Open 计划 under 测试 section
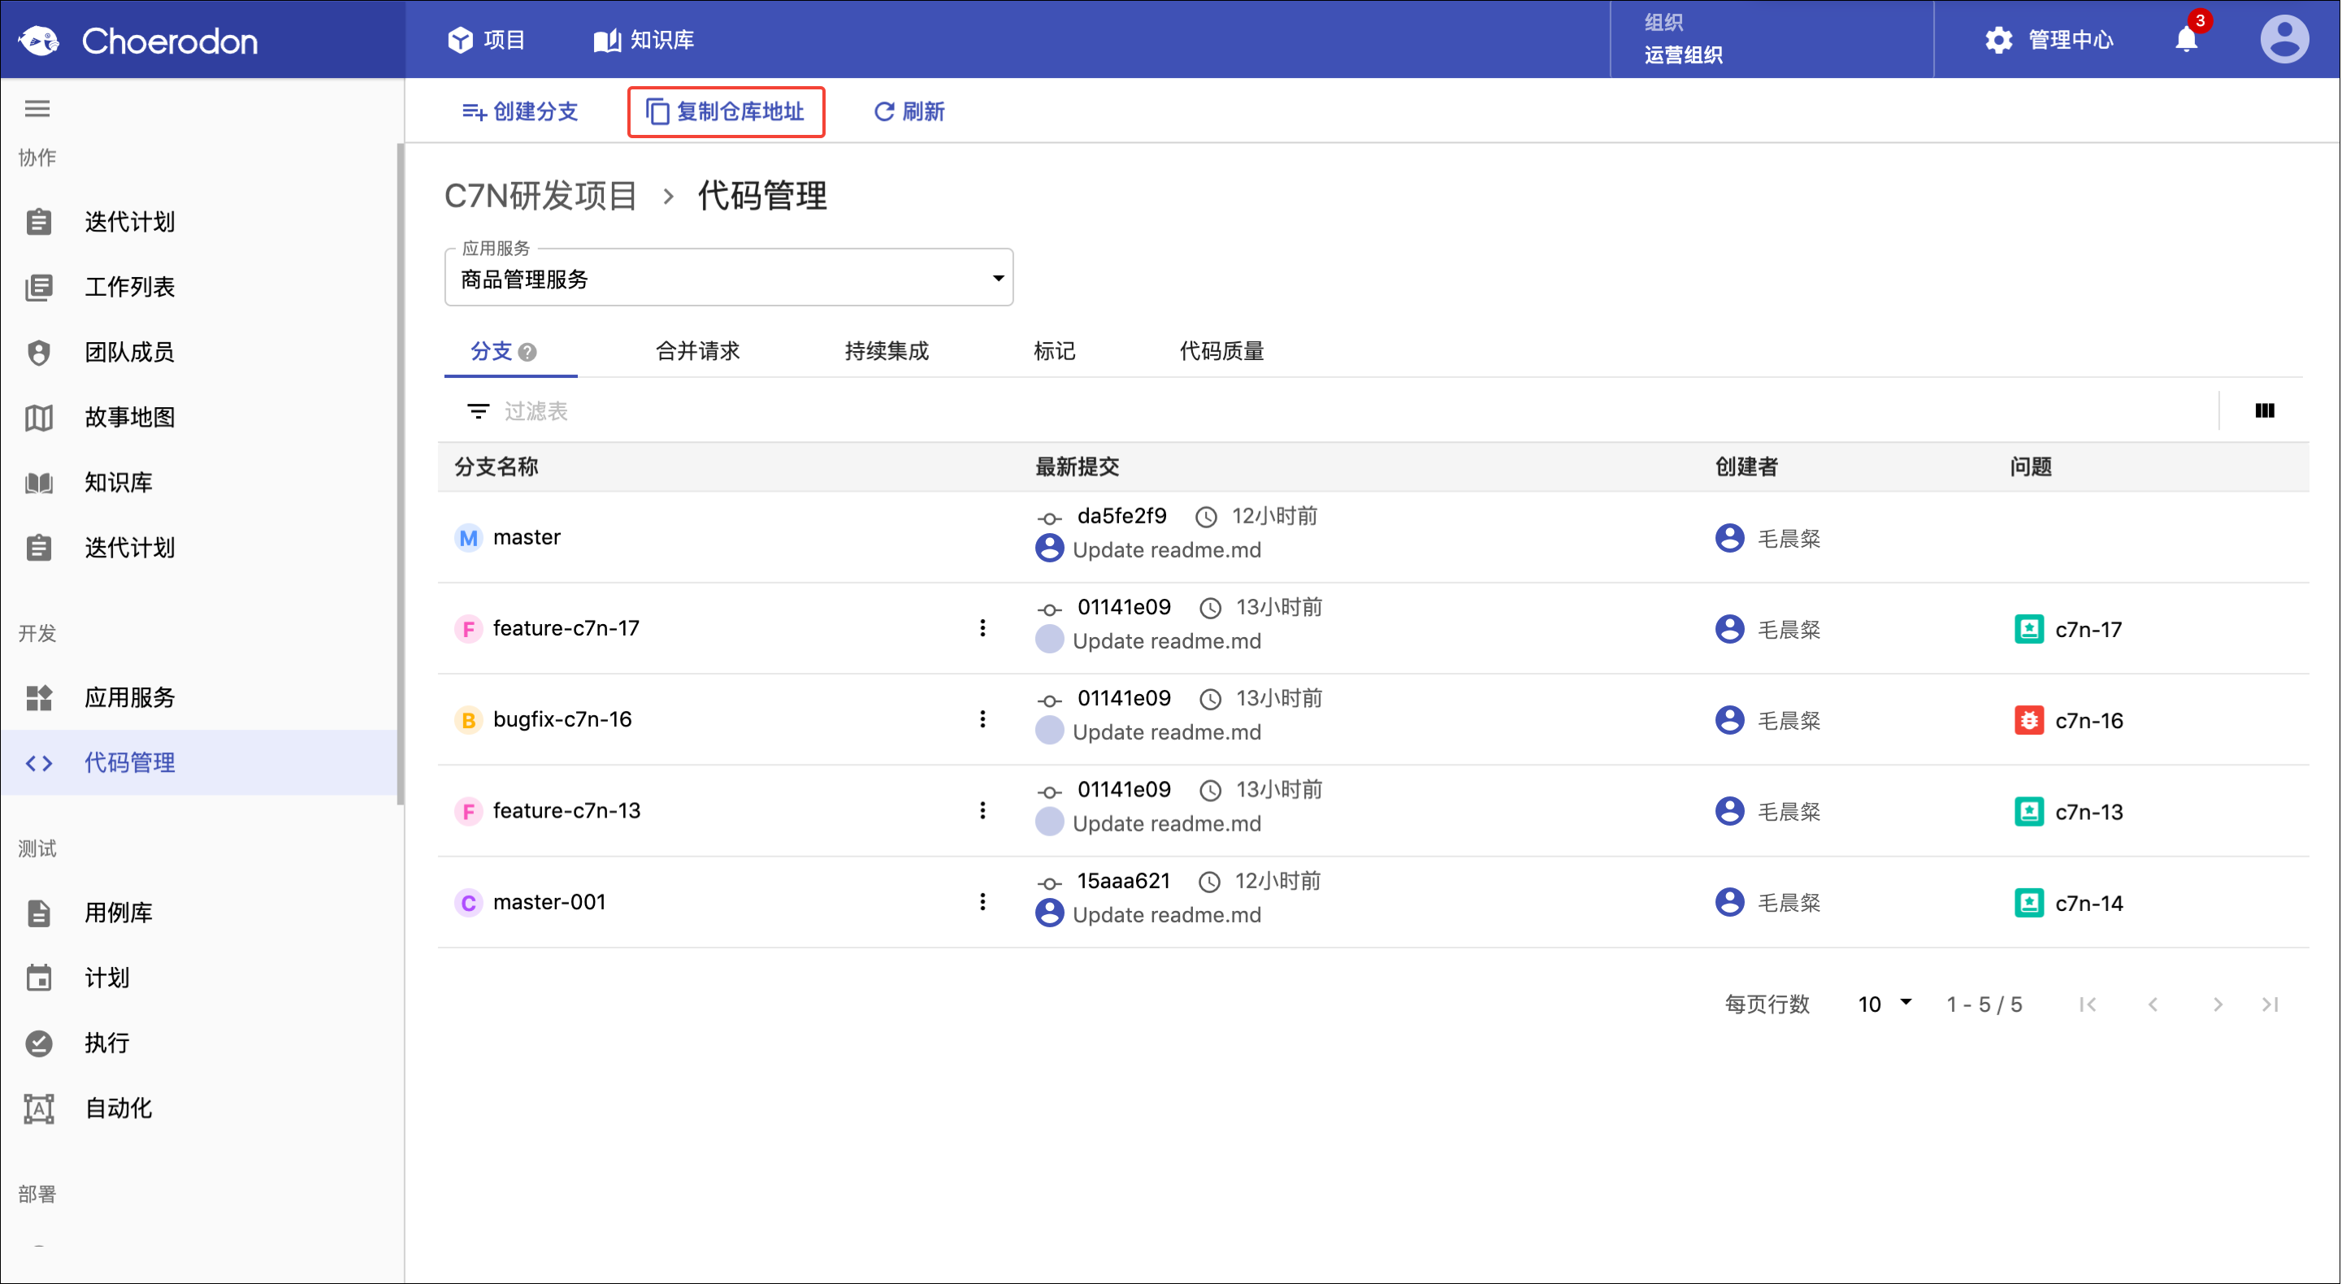Viewport: 2342px width, 1284px height. coord(198,978)
